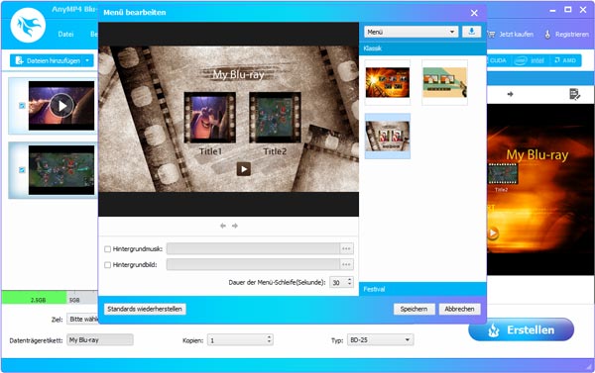Enable the Hintergrundbild checkbox

[107, 265]
